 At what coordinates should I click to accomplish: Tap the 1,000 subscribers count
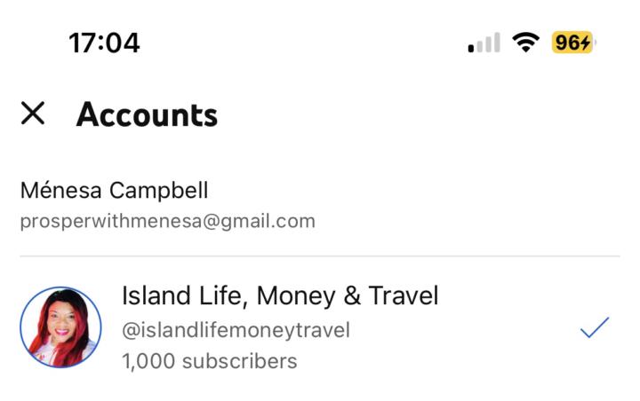(209, 361)
